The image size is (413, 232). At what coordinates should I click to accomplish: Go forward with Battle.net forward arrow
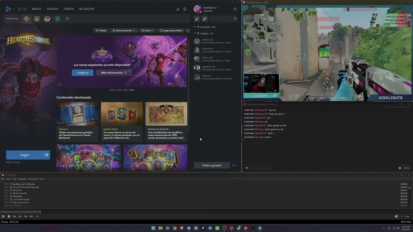[x=25, y=9]
